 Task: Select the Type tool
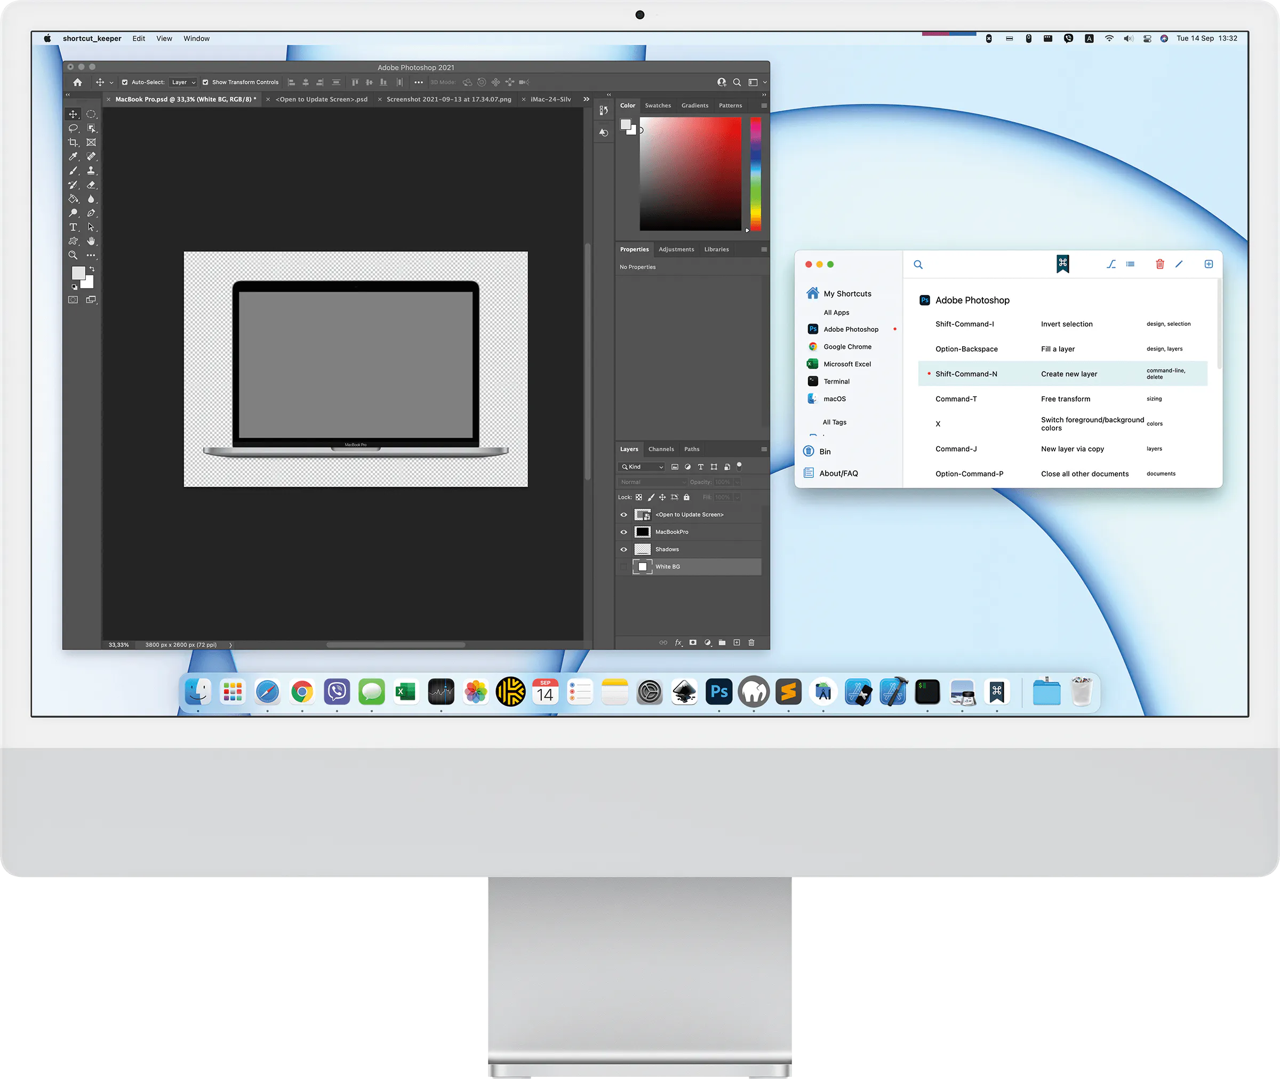tap(73, 227)
